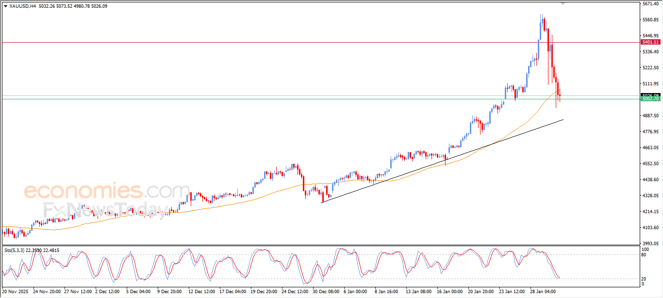Click the 5111.95 price axis label
The width and height of the screenshot is (663, 298).
coord(650,84)
